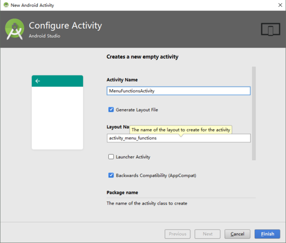Close the New Android Activity dialog
Viewport: 286px width, 243px height.
tap(280, 5)
